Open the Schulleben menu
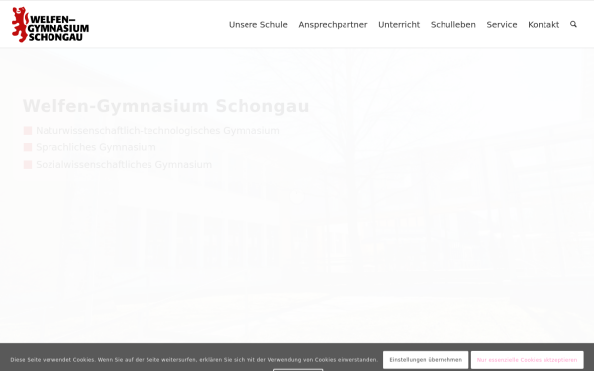 click(x=453, y=25)
